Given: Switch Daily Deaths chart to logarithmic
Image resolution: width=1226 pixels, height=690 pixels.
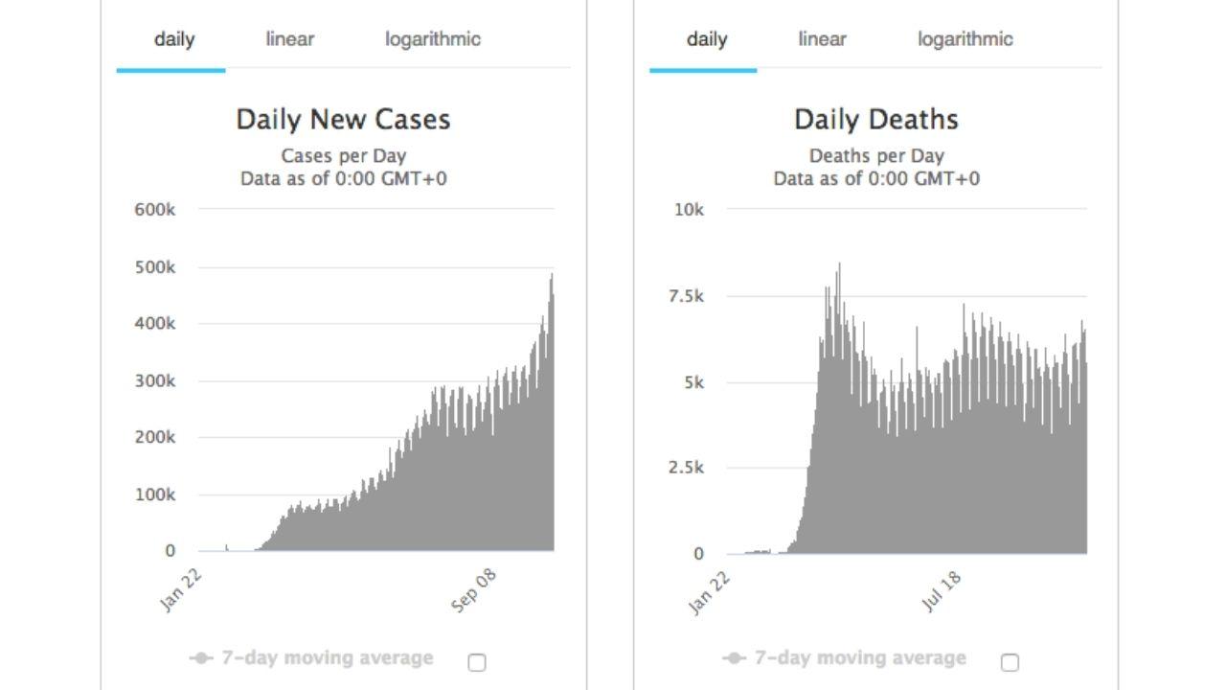Looking at the screenshot, I should (965, 39).
